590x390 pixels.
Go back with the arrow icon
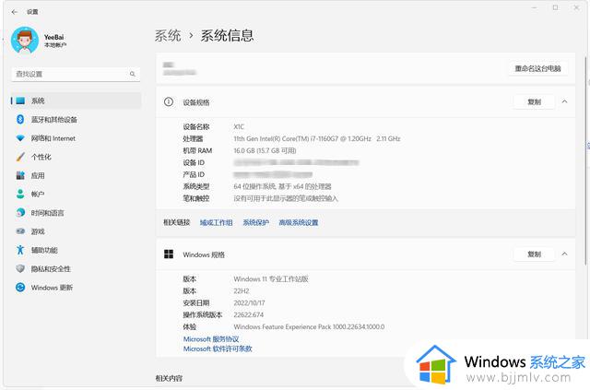15,12
